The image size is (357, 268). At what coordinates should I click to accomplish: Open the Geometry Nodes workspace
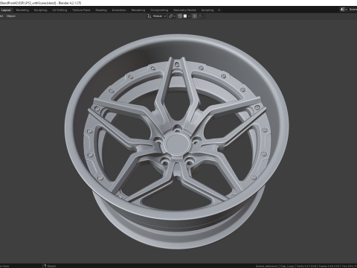(x=184, y=10)
